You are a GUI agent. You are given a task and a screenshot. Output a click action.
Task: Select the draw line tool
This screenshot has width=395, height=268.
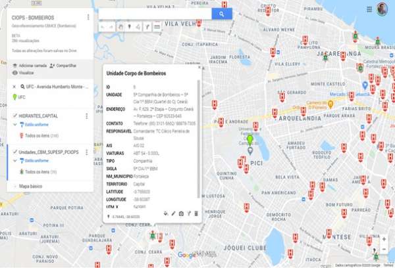click(x=138, y=27)
